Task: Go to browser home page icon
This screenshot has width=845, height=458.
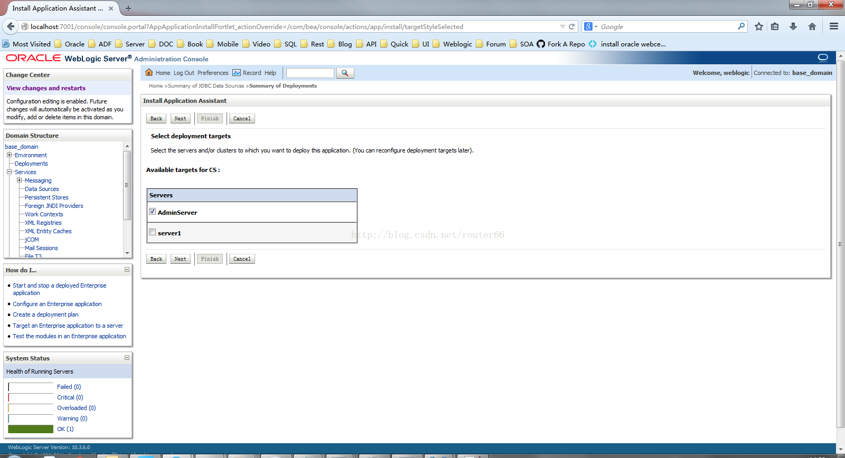Action: click(x=812, y=26)
